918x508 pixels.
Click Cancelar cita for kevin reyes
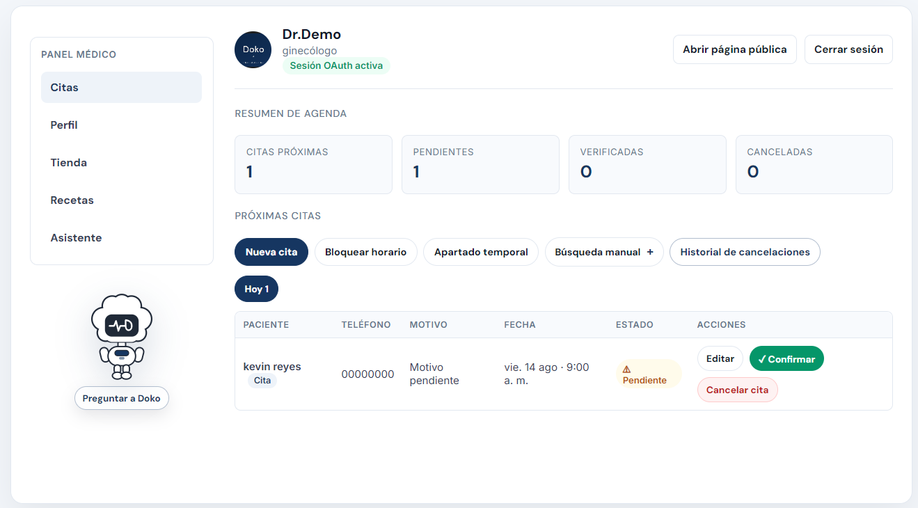tap(738, 390)
